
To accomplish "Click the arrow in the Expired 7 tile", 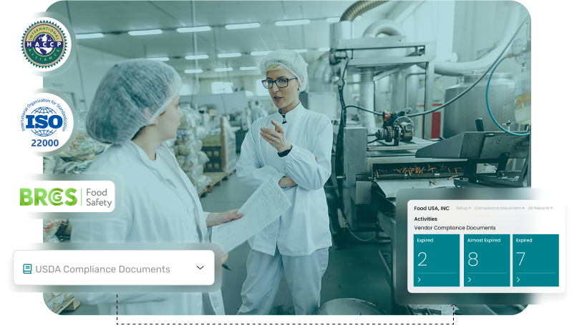I will click(518, 280).
